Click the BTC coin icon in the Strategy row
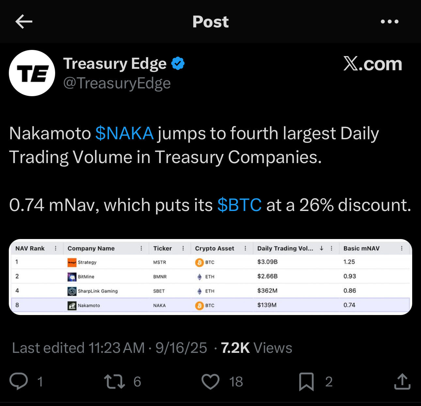The image size is (421, 406). 199,262
